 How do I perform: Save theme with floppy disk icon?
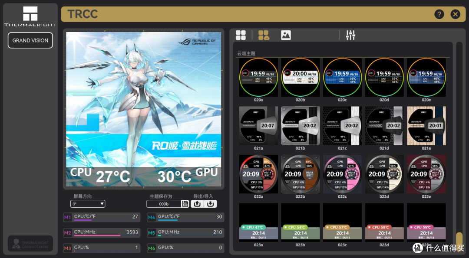(x=185, y=204)
